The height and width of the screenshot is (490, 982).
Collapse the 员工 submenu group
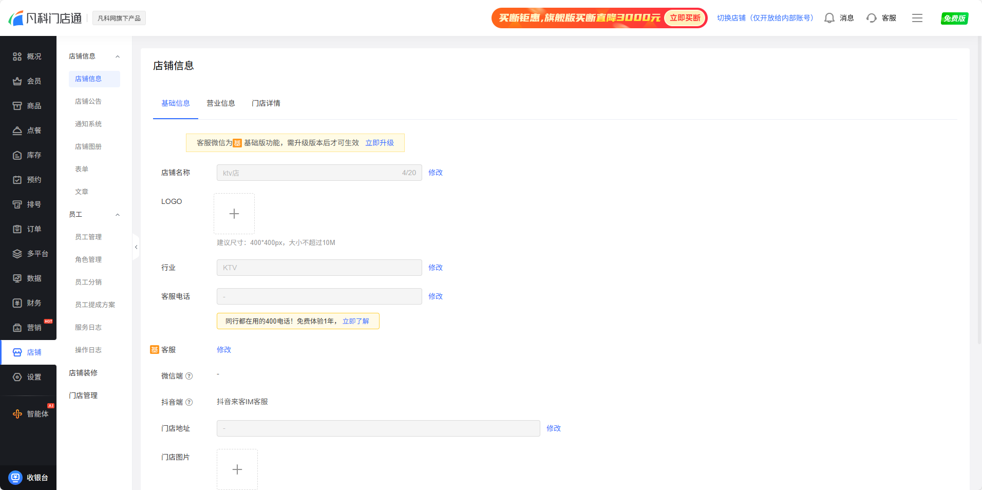point(118,215)
